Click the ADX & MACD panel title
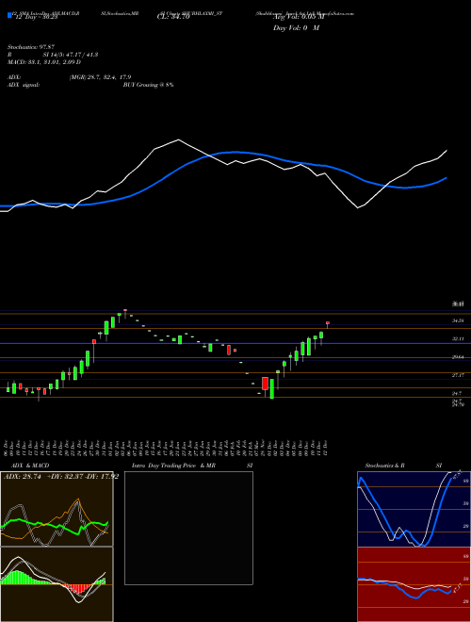This screenshot has width=471, height=622. tap(30, 466)
